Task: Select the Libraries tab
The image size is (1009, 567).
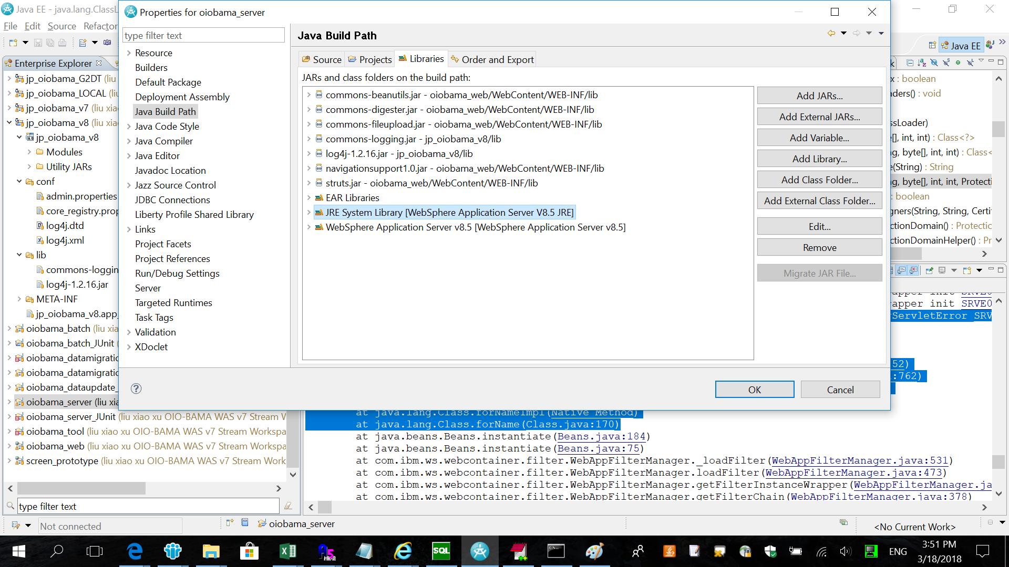Action: 421,59
